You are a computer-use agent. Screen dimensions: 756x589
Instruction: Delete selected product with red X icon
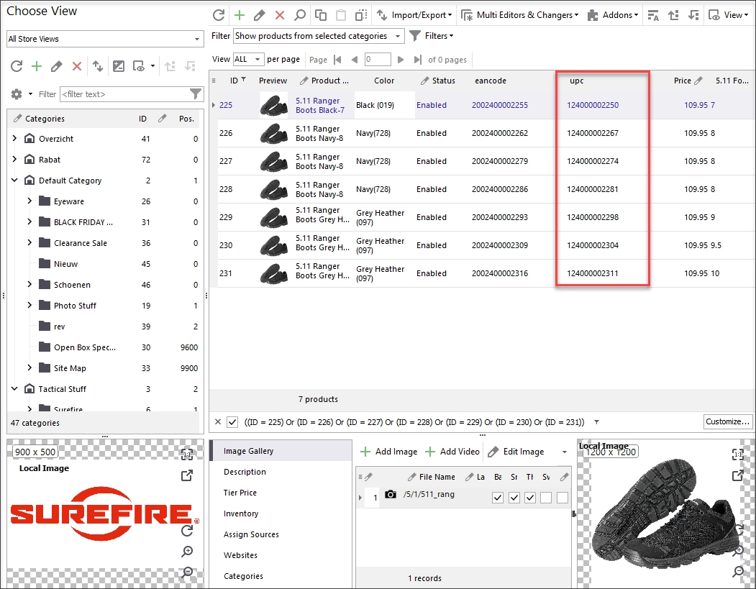pos(280,15)
